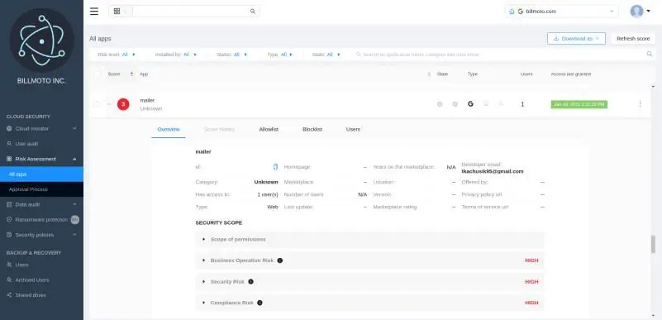The image size is (662, 320).
Task: Switch to the Blocklist tab
Action: [x=312, y=129]
